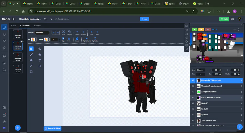Screen dimensions: 245x133
Task: Click Flip Horizontal
Action: [87, 39]
